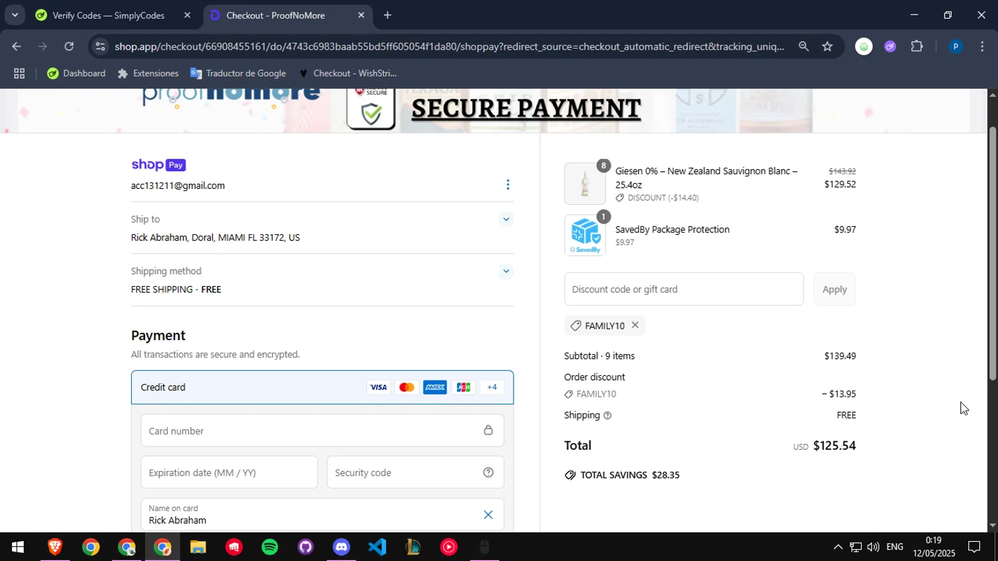
Task: Open the Shop Pay account options menu
Action: click(x=508, y=185)
